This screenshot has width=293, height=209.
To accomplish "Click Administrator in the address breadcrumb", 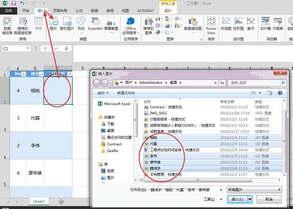I will (x=151, y=82).
